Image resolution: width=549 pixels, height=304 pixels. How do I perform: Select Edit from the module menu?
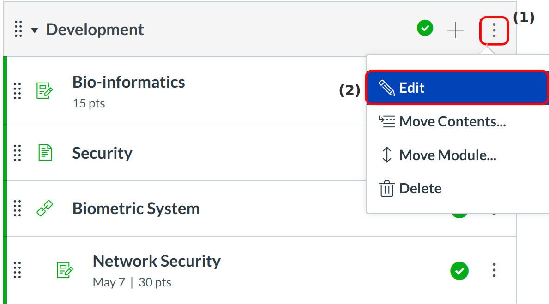(x=457, y=88)
